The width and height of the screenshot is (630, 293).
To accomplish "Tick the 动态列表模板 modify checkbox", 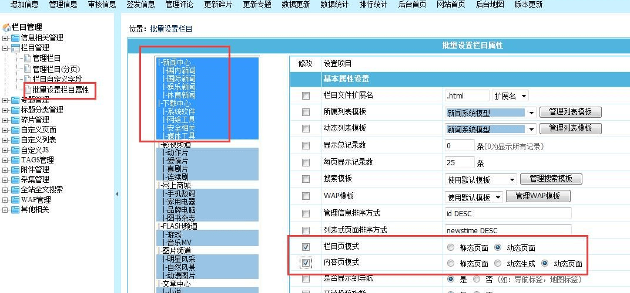I will pyautogui.click(x=306, y=129).
